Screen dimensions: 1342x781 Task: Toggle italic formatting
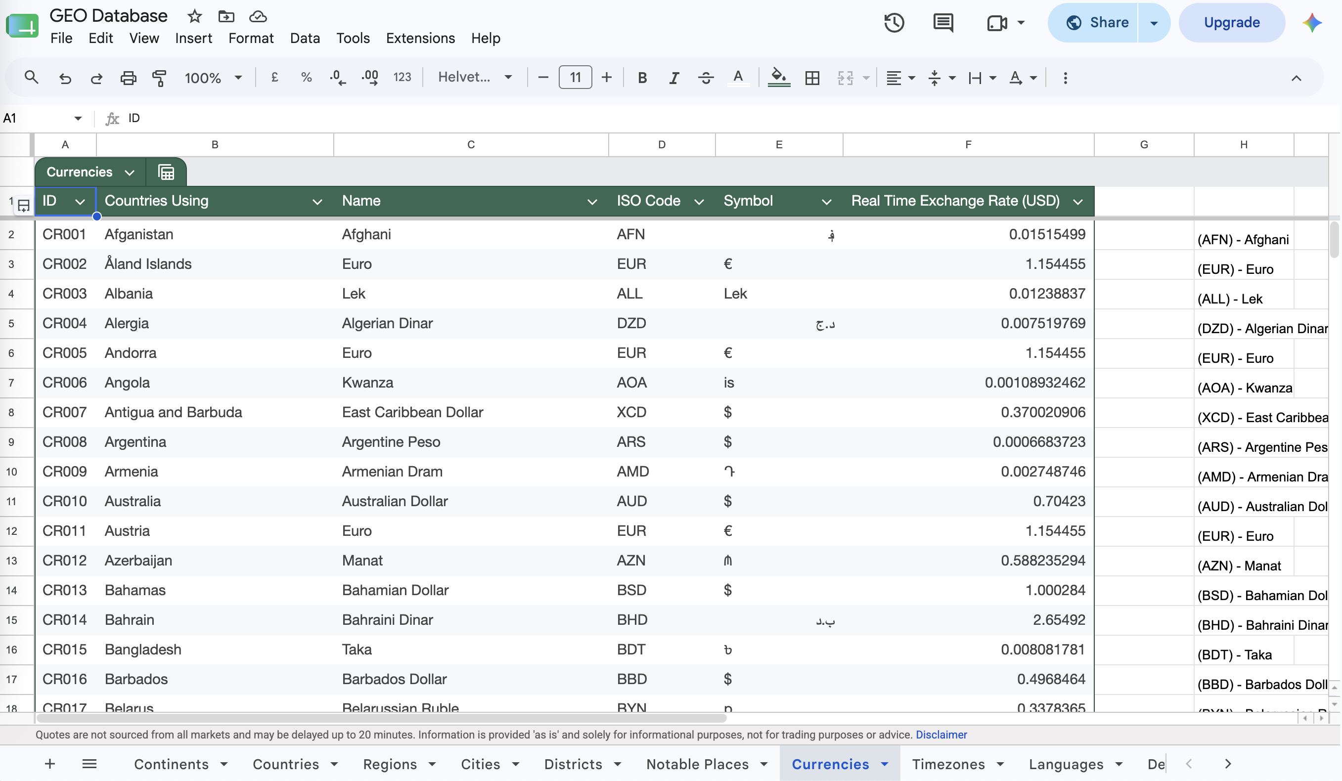pyautogui.click(x=673, y=78)
